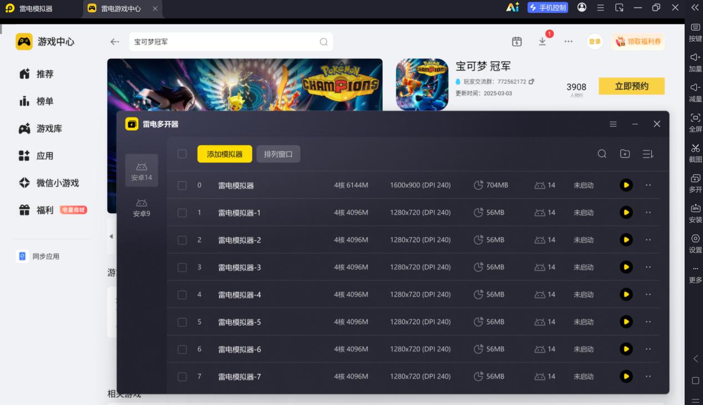Tick the checkbox for 雷电模拟器-1
The width and height of the screenshot is (703, 405).
(182, 213)
